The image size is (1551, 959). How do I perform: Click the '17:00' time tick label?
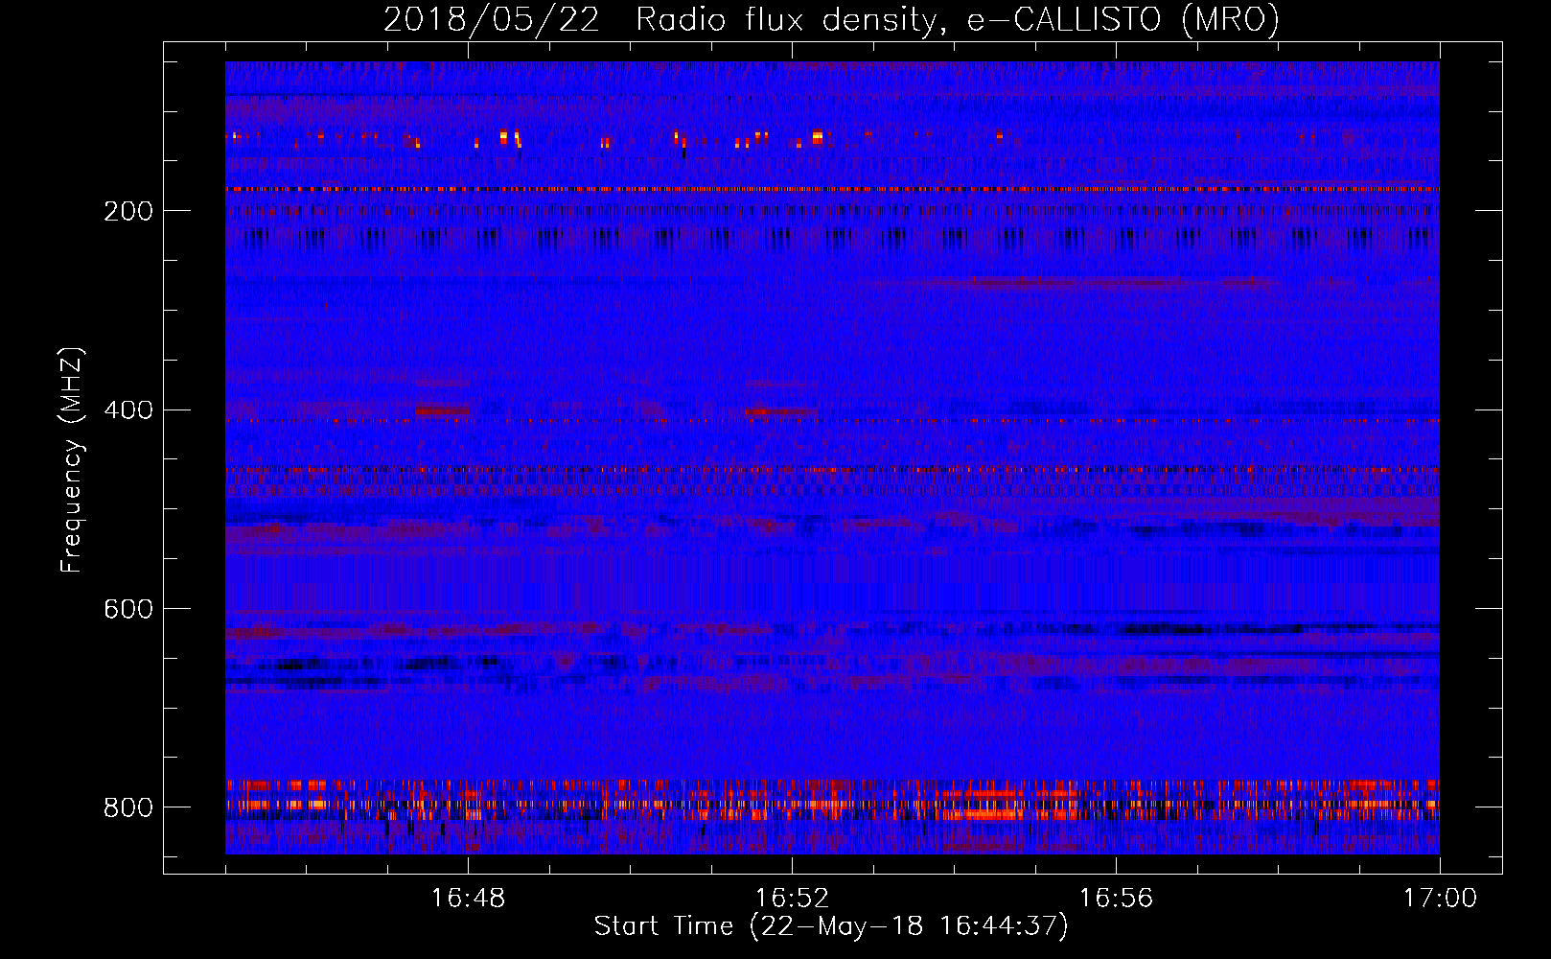[1440, 899]
